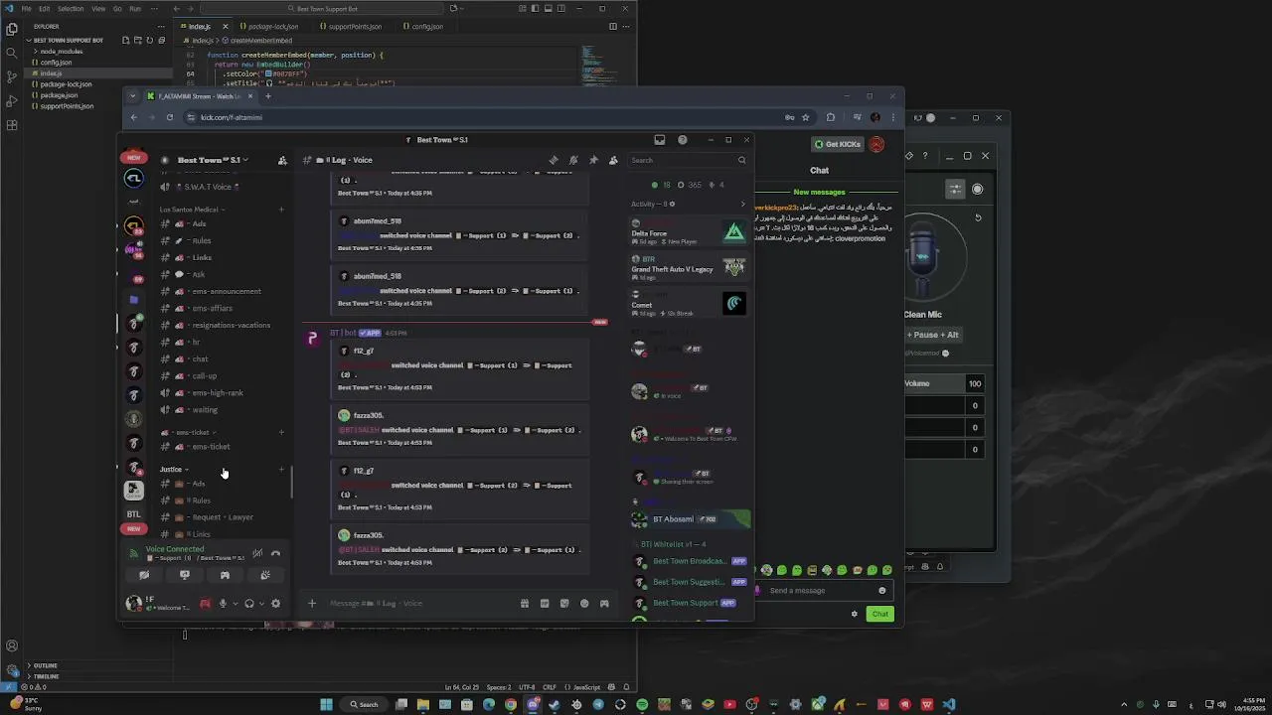Open Threads icon in channel header
Image resolution: width=1272 pixels, height=715 pixels.
554,160
